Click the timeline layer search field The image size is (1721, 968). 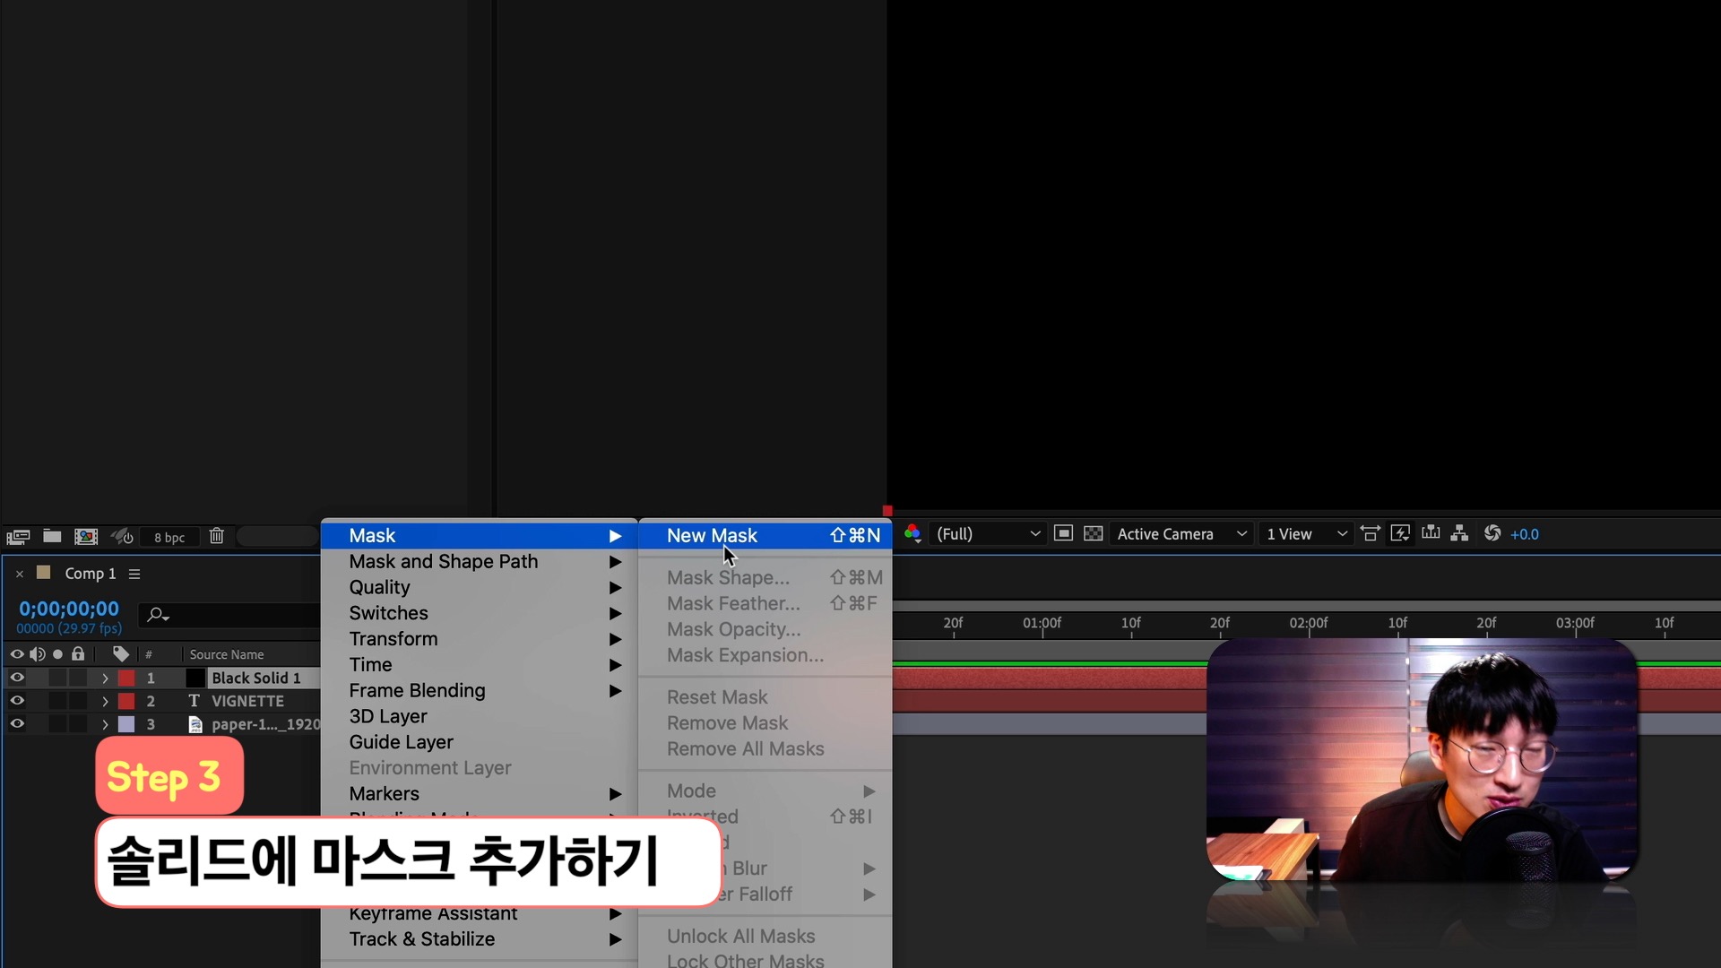(x=235, y=615)
